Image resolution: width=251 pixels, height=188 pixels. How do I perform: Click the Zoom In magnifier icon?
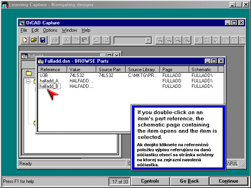click(159, 40)
